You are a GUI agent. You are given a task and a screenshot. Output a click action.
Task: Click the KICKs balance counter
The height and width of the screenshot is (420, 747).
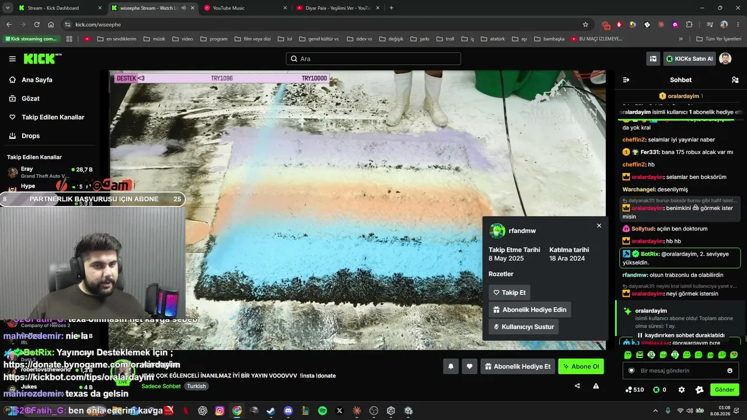pyautogui.click(x=660, y=390)
